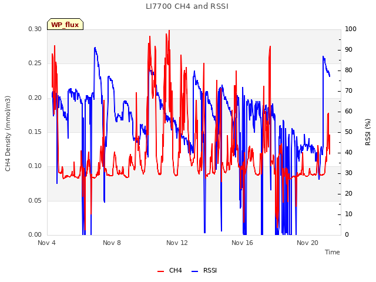
Task: Click the 0.30 left axis tick label
Action: (35, 29)
